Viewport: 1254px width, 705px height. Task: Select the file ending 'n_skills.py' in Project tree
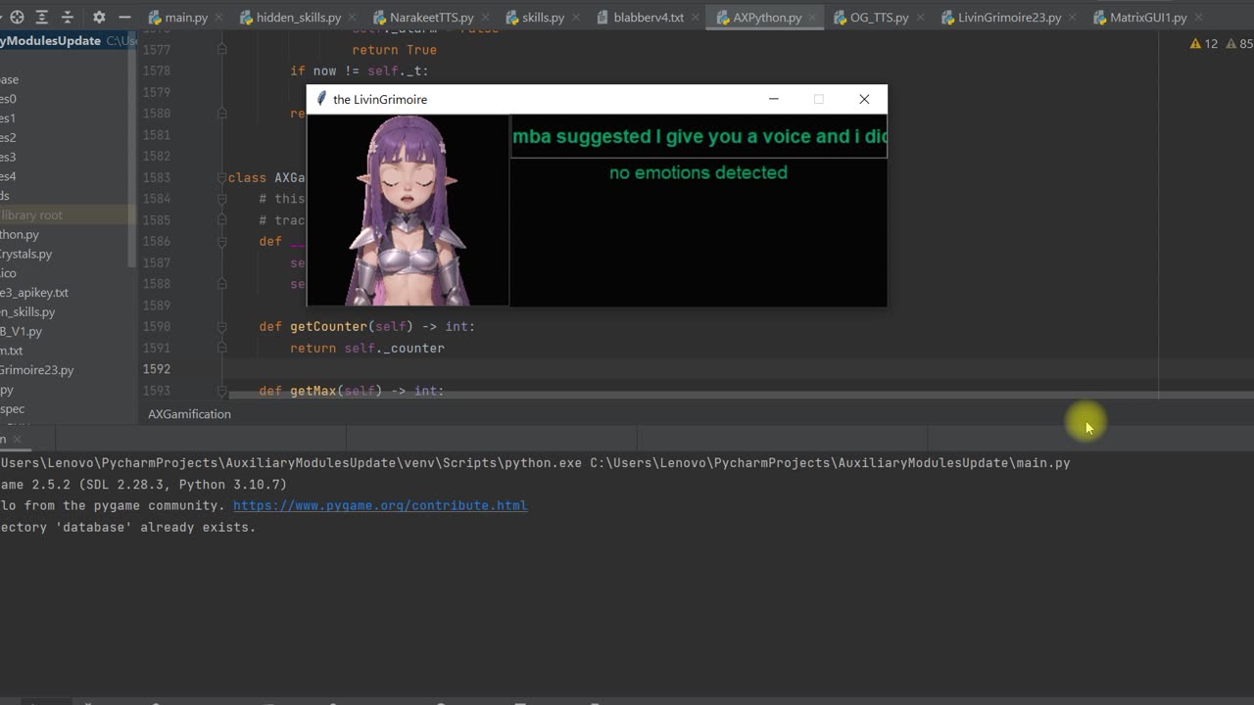coord(27,312)
